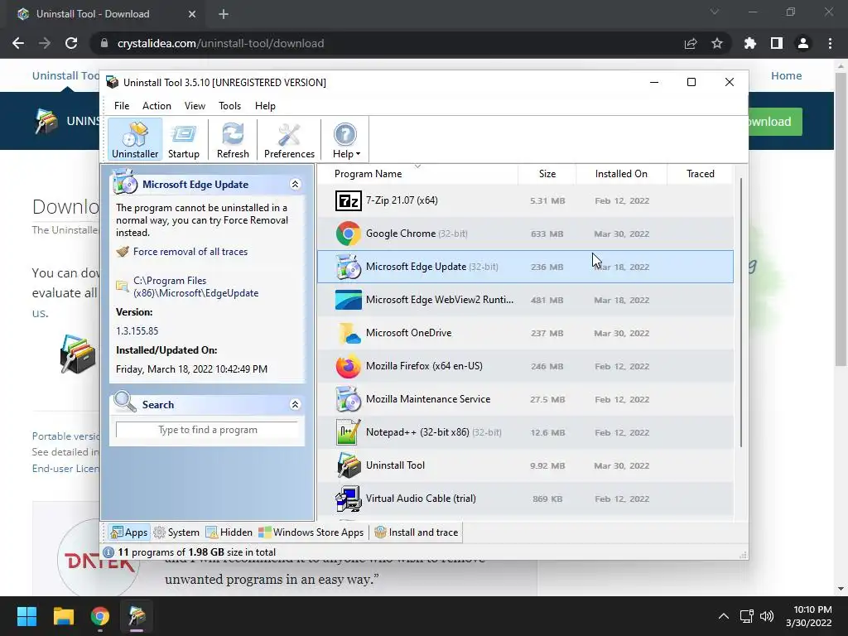This screenshot has width=848, height=636.
Task: Click the browser Home link
Action: (x=787, y=75)
